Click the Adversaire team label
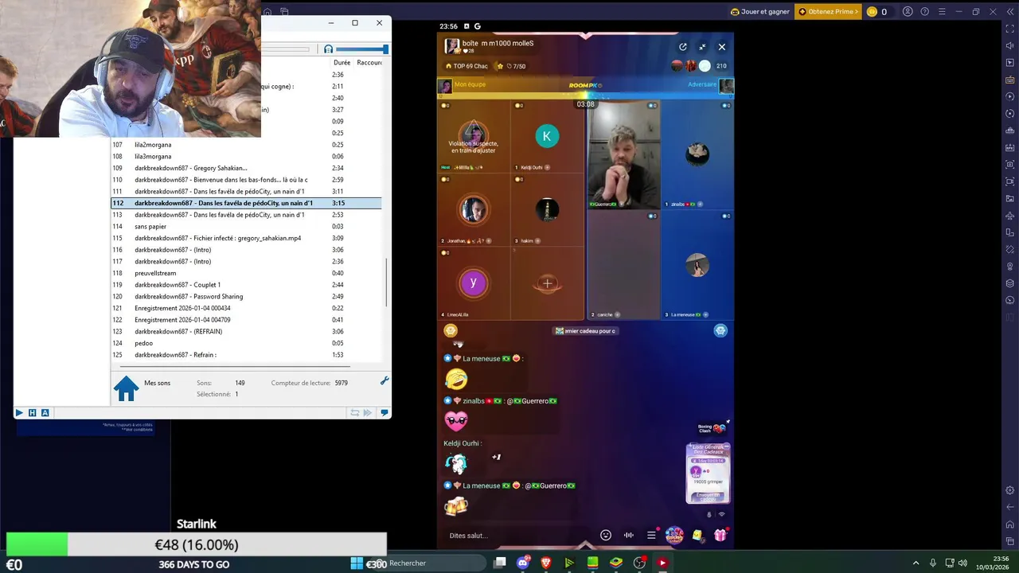This screenshot has width=1019, height=573. [702, 84]
